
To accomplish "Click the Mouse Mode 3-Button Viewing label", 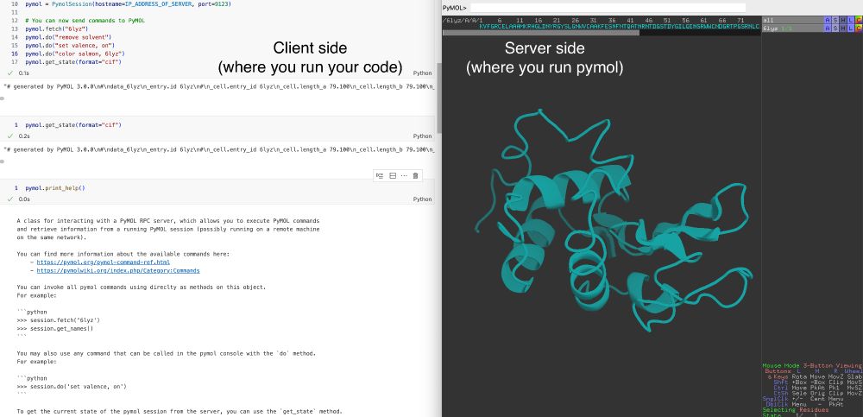I will [812, 366].
